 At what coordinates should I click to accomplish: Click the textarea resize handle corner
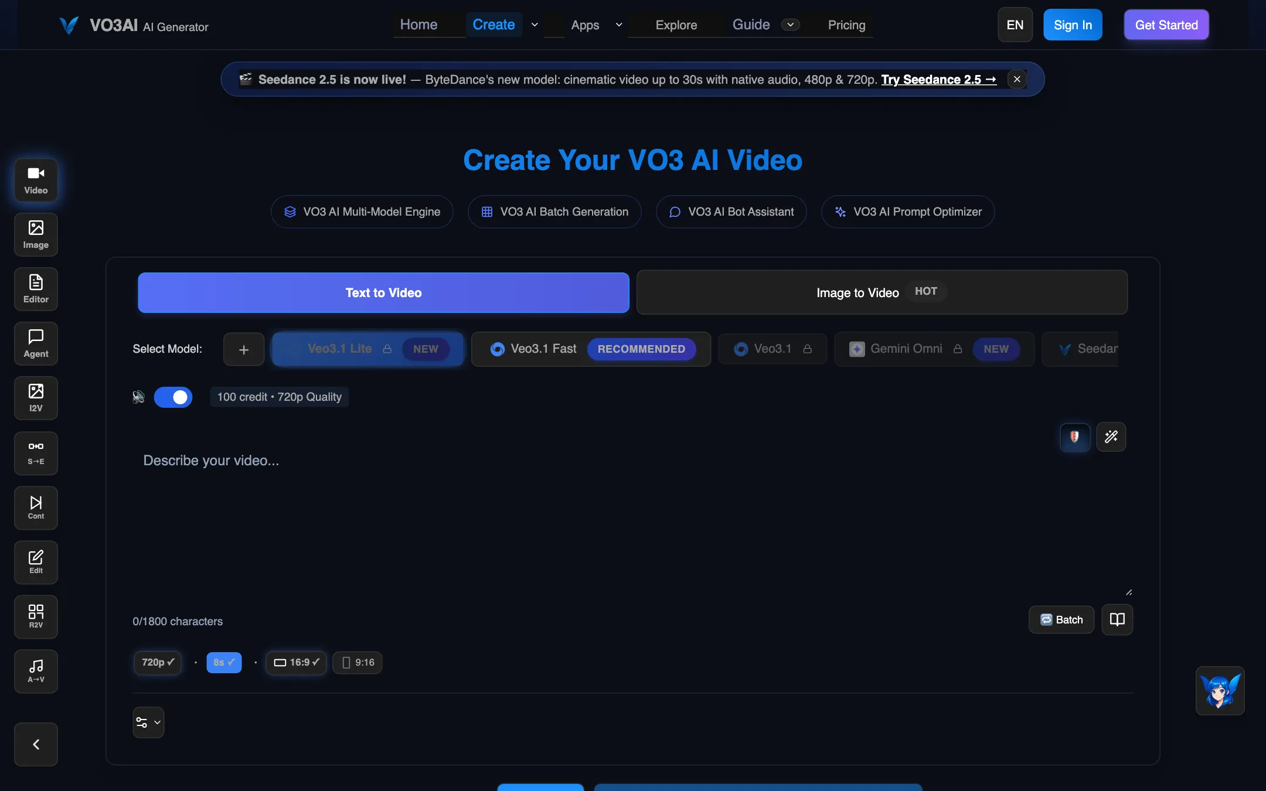click(x=1129, y=592)
